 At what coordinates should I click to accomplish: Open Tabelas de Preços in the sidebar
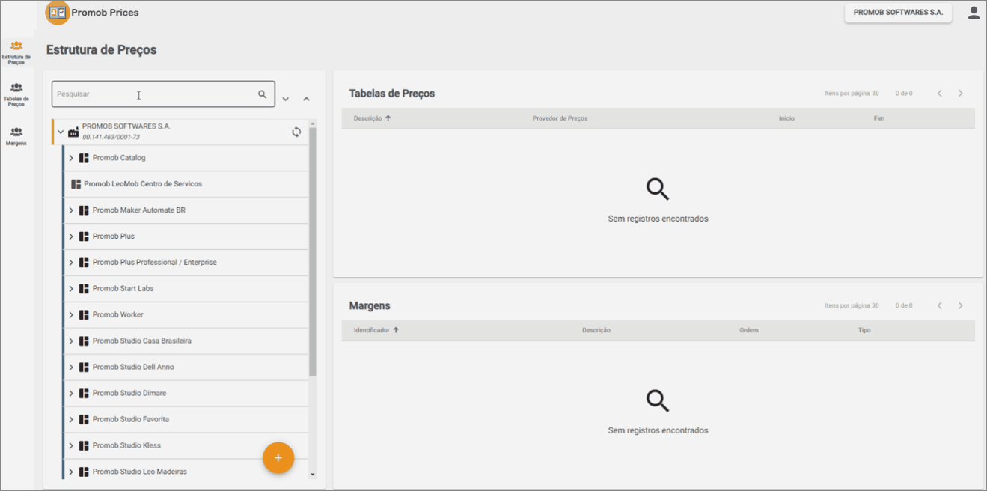click(16, 94)
